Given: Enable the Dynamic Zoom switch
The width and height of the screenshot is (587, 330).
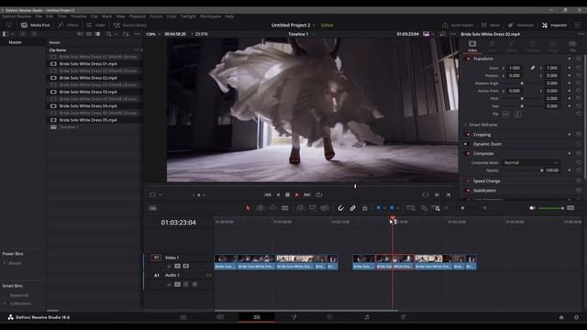Looking at the screenshot, I should [x=467, y=144].
